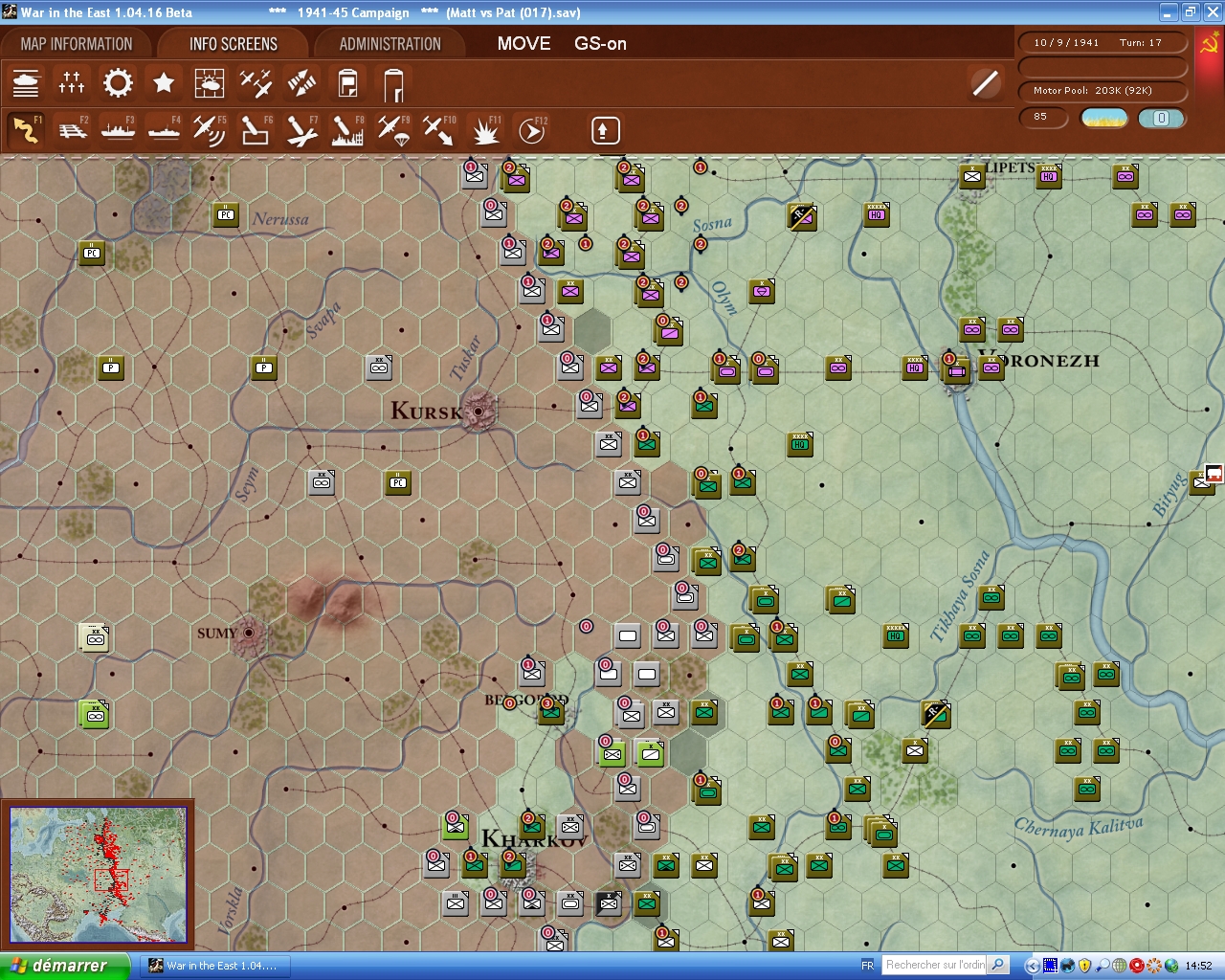The image size is (1225, 980).
Task: Click the GS-on status label
Action: (x=600, y=43)
